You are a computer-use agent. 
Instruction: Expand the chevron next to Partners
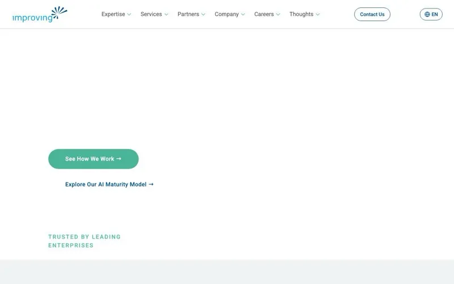(203, 15)
